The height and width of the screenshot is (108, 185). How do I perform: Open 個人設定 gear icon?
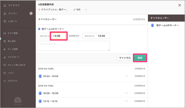pyautogui.click(x=5, y=41)
